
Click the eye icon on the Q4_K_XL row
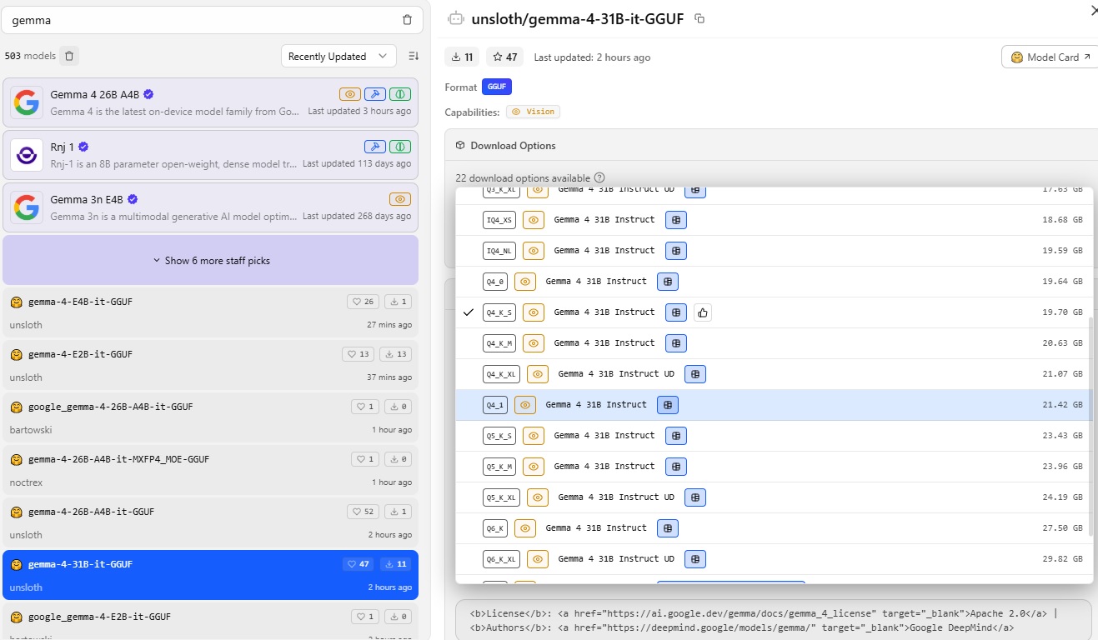pos(538,374)
